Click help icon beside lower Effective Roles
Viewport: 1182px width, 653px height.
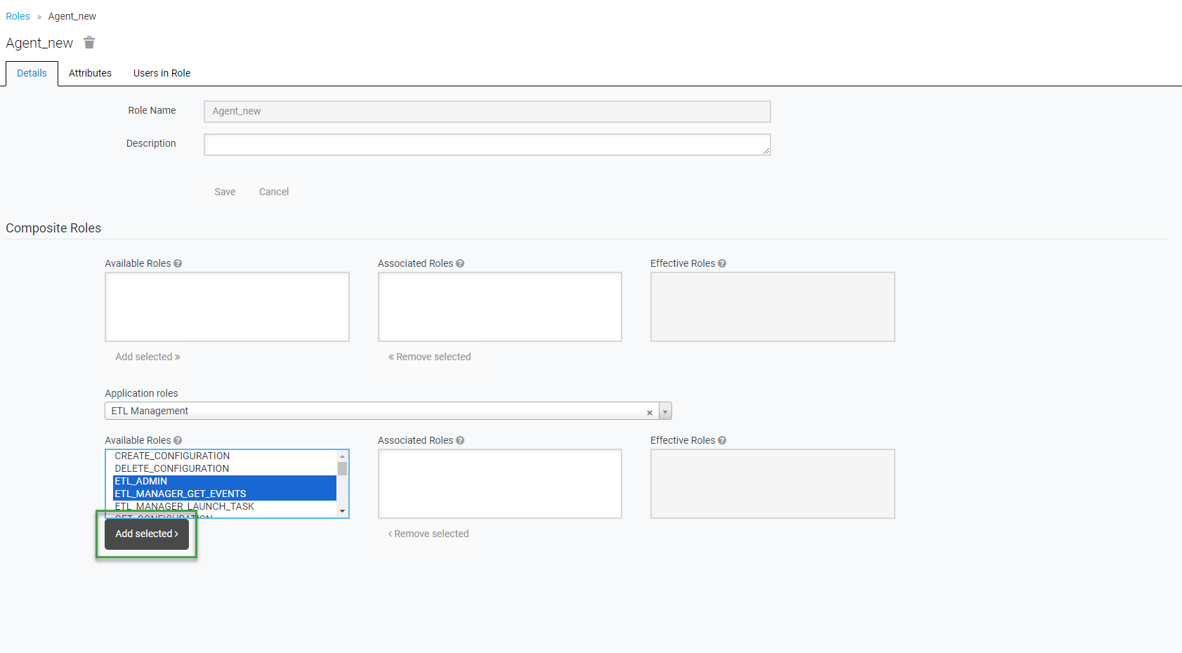point(722,440)
